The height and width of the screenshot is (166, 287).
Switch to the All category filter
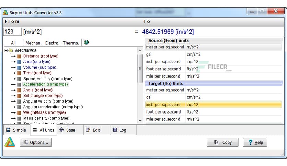pos(13,43)
